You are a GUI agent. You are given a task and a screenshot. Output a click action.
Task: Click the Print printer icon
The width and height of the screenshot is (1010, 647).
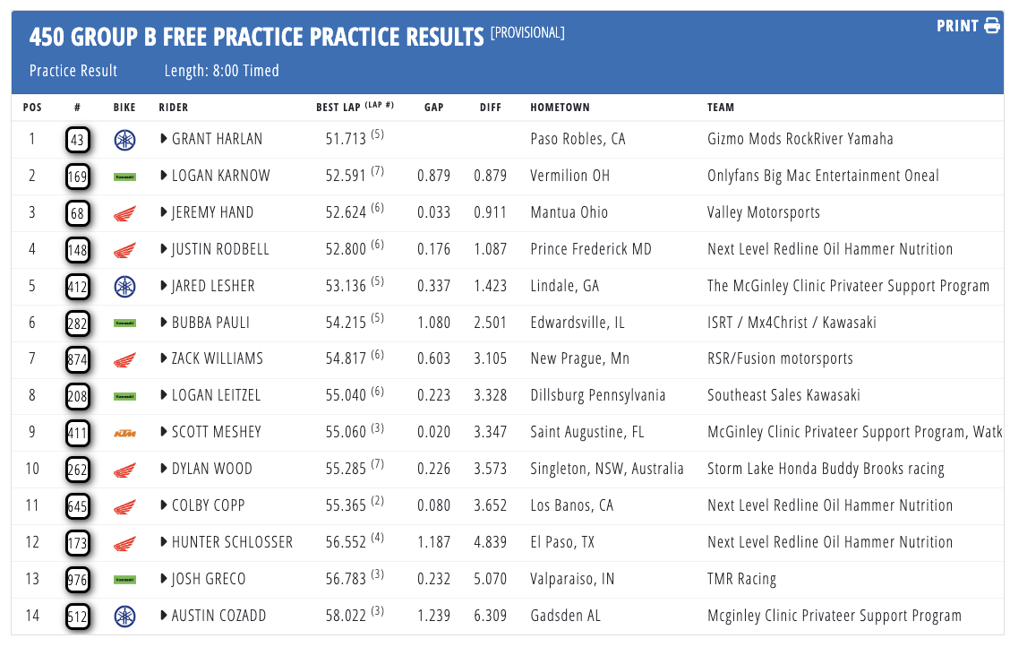[992, 26]
